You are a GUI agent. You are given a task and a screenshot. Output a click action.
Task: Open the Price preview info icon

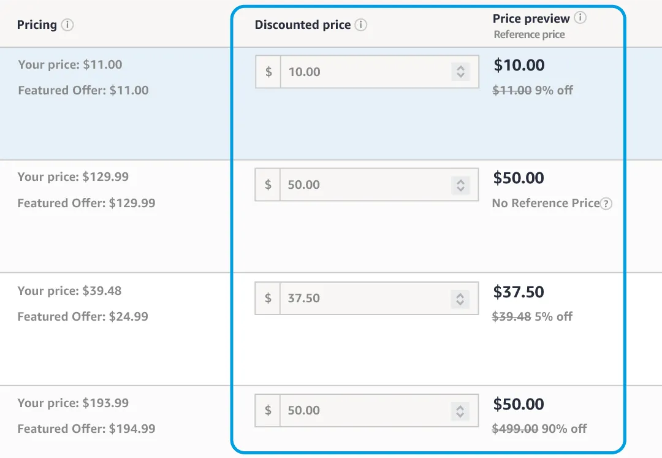(x=580, y=18)
